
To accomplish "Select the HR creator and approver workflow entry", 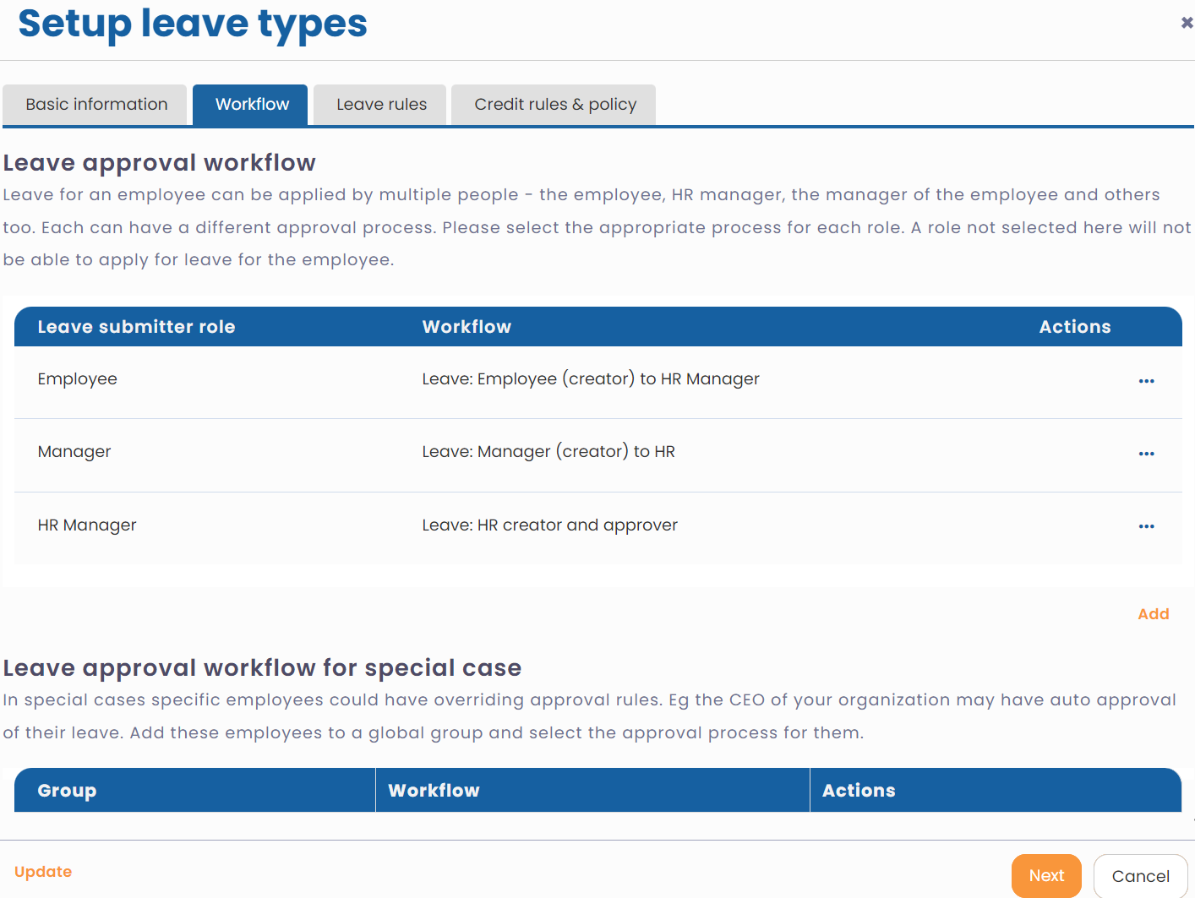I will pos(549,525).
